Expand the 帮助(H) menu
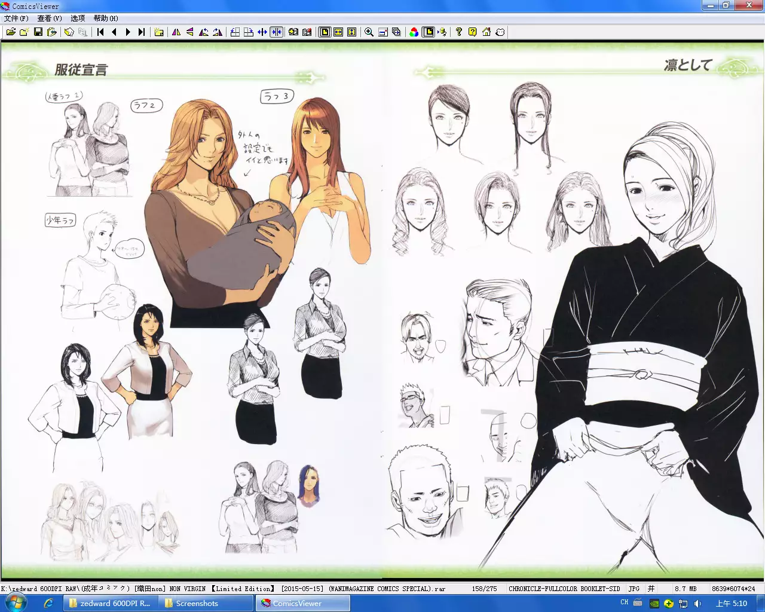 tap(106, 19)
